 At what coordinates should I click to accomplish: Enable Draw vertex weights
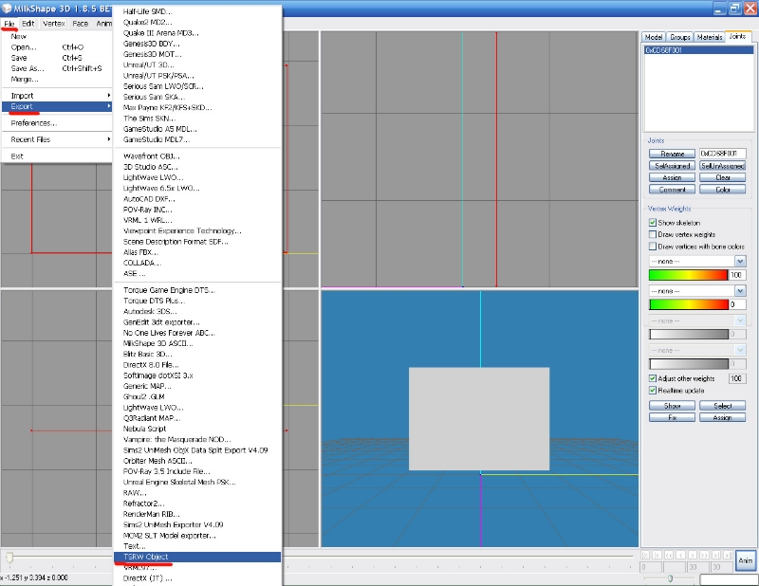click(x=652, y=234)
